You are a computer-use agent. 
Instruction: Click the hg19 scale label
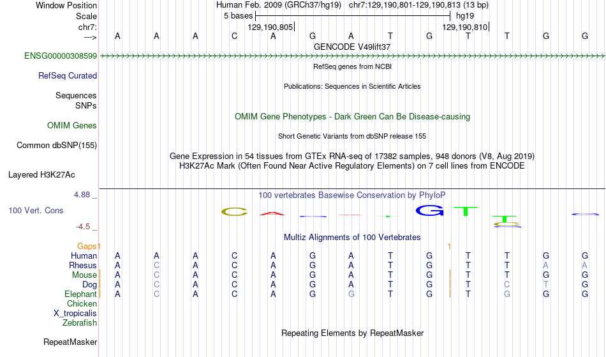(465, 16)
